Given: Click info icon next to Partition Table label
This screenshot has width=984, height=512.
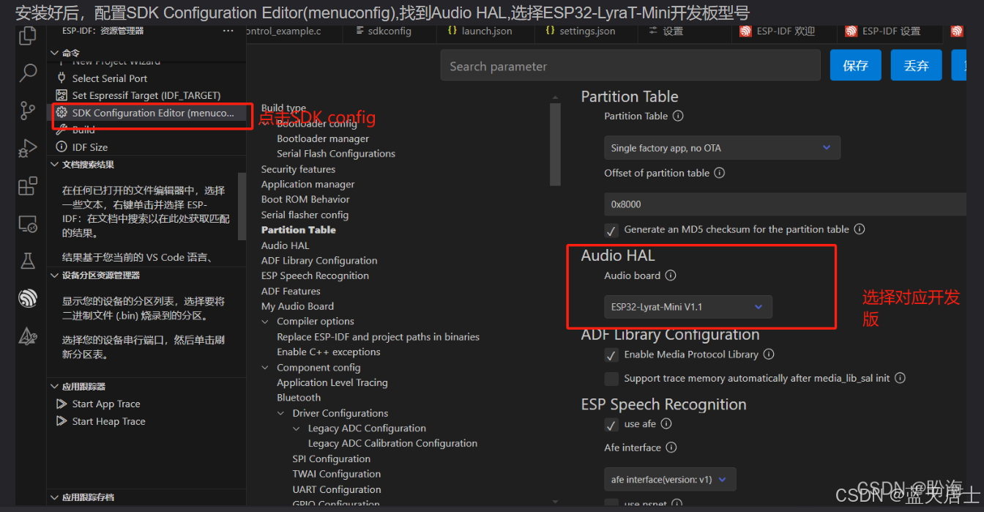Looking at the screenshot, I should tap(678, 116).
